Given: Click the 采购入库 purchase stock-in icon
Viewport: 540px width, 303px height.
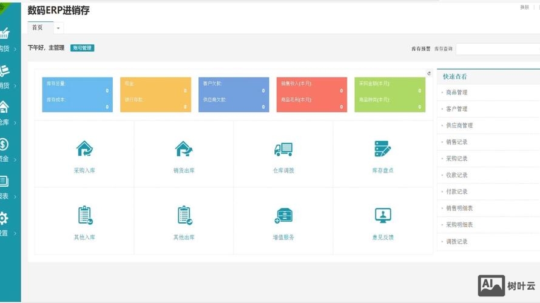Looking at the screenshot, I should pos(84,148).
